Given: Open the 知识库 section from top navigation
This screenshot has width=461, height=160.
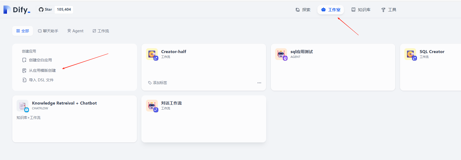Looking at the screenshot, I should (x=353, y=10).
